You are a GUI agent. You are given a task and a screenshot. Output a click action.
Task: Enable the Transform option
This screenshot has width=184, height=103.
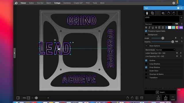coord(146,78)
